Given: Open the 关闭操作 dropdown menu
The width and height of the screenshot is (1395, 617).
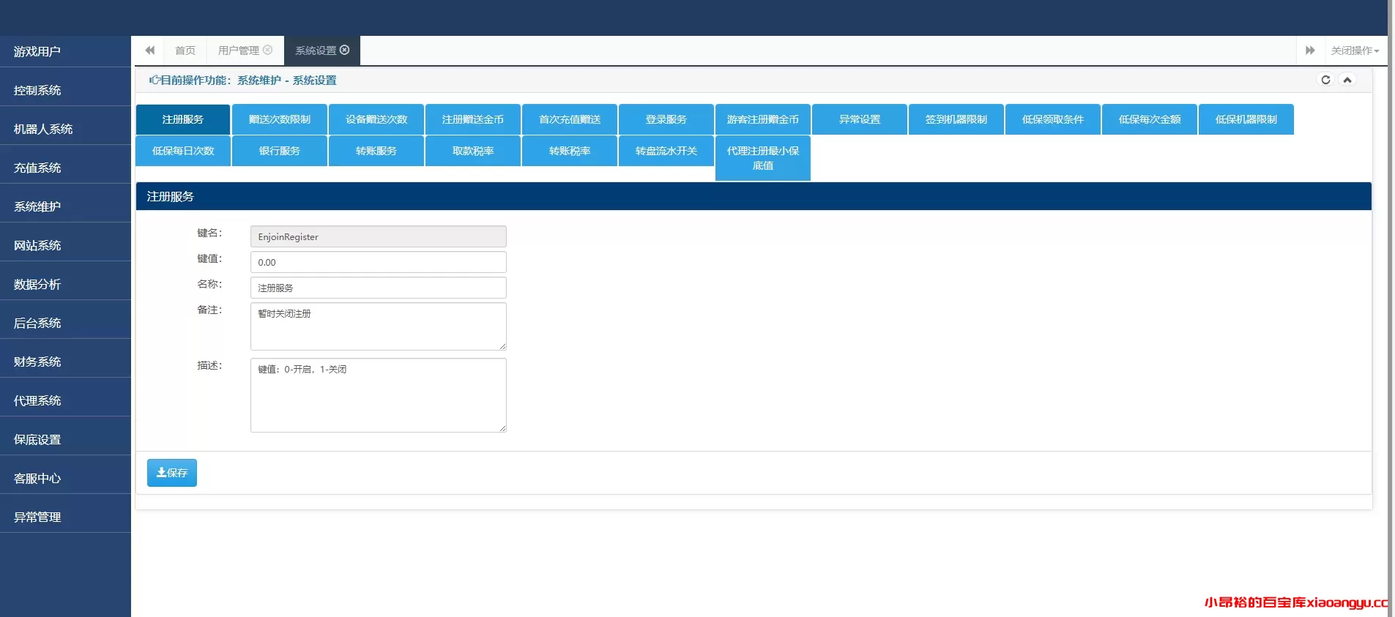Looking at the screenshot, I should 1354,51.
